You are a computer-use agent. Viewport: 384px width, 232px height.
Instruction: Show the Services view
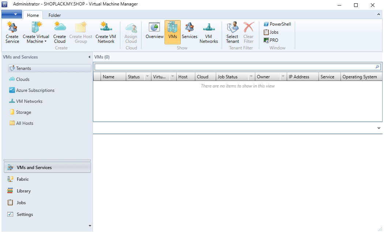pyautogui.click(x=189, y=31)
